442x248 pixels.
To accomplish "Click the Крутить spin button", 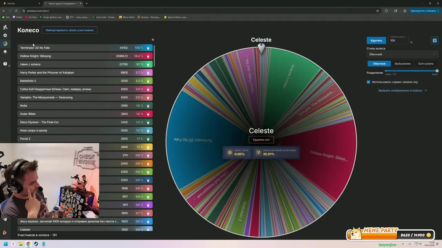I will pos(376,40).
